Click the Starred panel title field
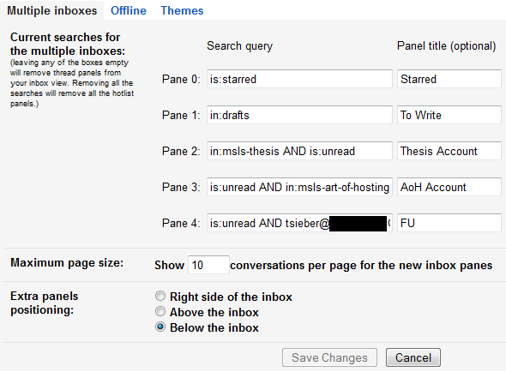 point(449,79)
